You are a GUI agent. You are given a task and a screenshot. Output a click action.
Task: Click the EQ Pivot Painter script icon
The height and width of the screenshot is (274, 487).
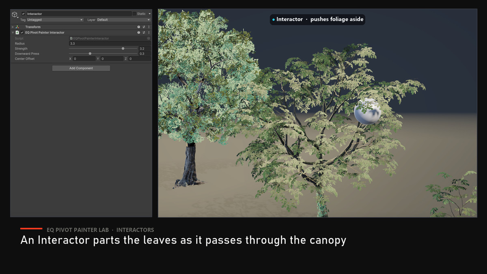(x=17, y=32)
